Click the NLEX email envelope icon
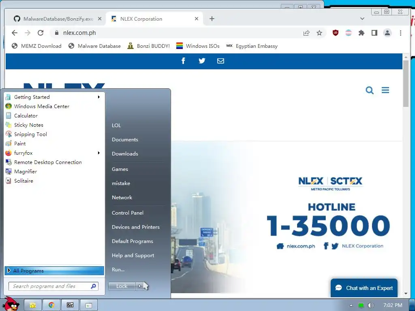Viewport: 415px width, 311px height. pos(220,61)
